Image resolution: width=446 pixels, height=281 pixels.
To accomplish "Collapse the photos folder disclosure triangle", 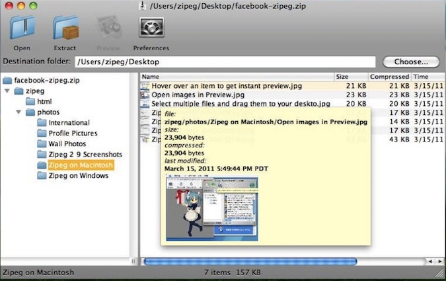I will [x=19, y=112].
